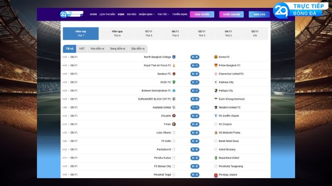Expand the NHẬN ĐỊNH dropdown menu
Image resolution: width=332 pixels, height=186 pixels.
[146, 14]
